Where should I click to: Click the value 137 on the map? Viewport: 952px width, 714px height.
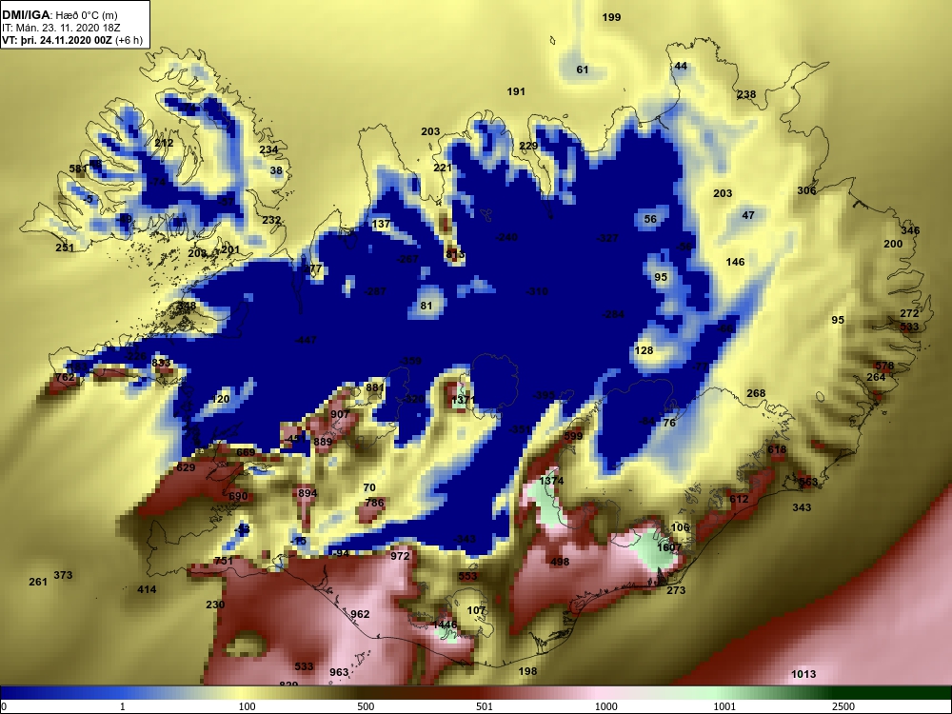[381, 224]
